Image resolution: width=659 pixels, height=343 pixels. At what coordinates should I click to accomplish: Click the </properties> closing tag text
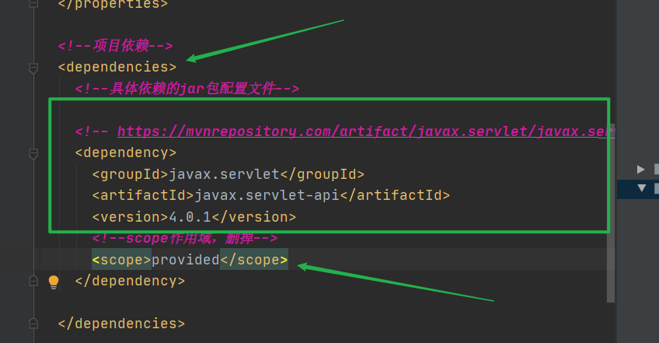pyautogui.click(x=113, y=4)
